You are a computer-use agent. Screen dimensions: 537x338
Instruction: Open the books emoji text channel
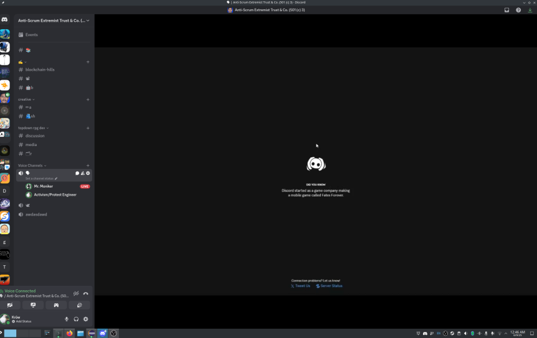click(x=54, y=50)
